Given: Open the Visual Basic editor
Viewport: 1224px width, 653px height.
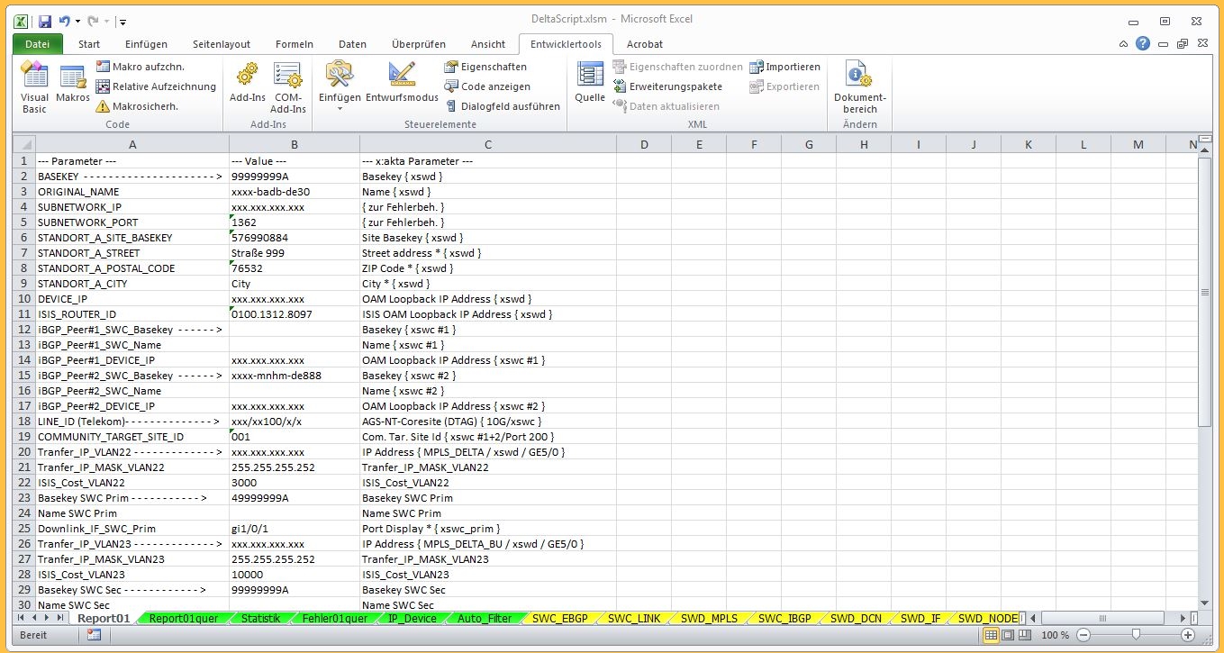Looking at the screenshot, I should tap(34, 86).
